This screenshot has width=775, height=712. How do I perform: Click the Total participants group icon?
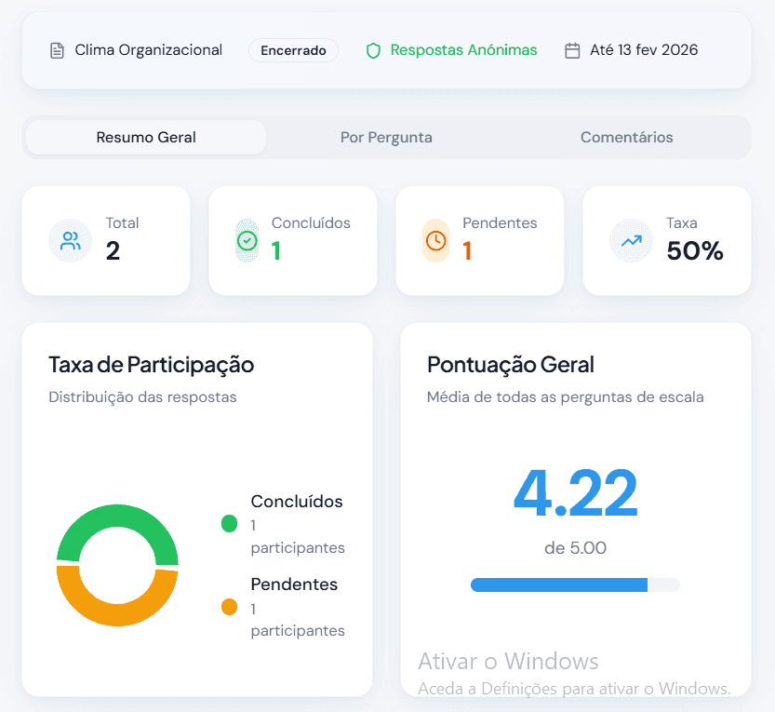70,240
